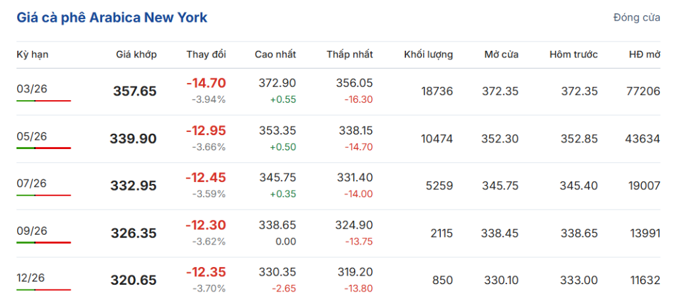Click the Giá cà phê Arabica New York title

tap(112, 17)
